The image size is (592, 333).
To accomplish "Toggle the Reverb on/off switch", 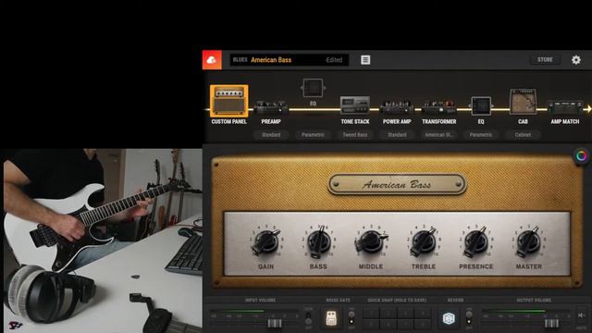I will 469,317.
